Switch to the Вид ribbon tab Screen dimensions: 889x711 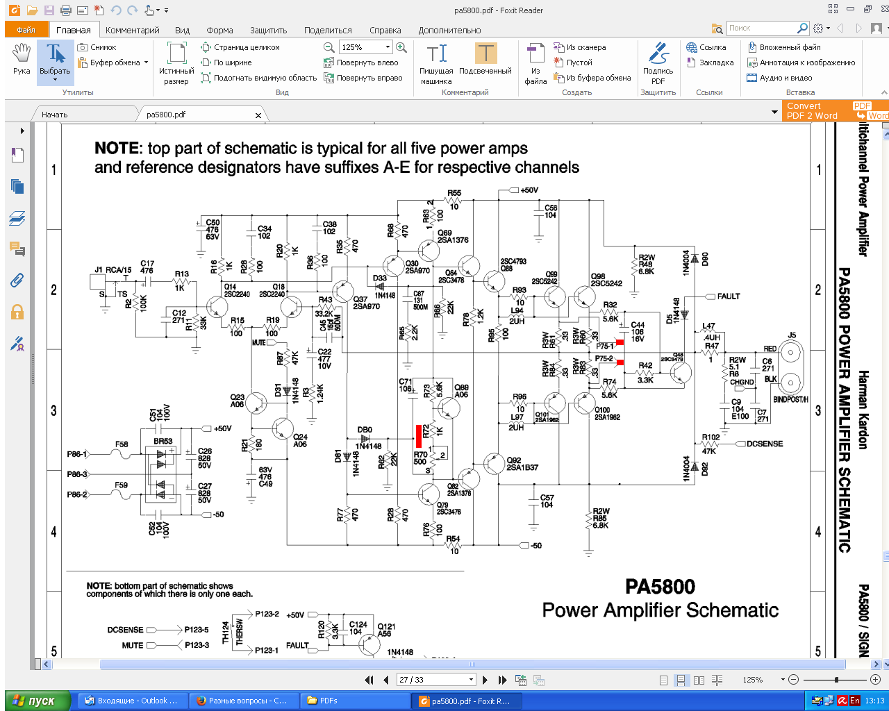point(182,30)
